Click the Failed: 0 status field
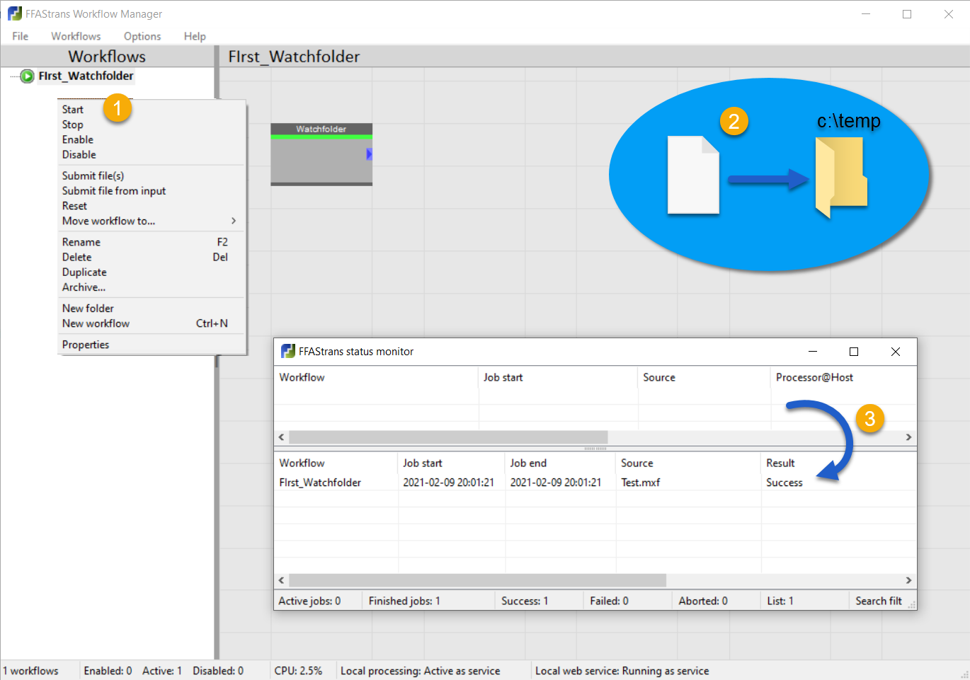The height and width of the screenshot is (680, 970). point(627,601)
